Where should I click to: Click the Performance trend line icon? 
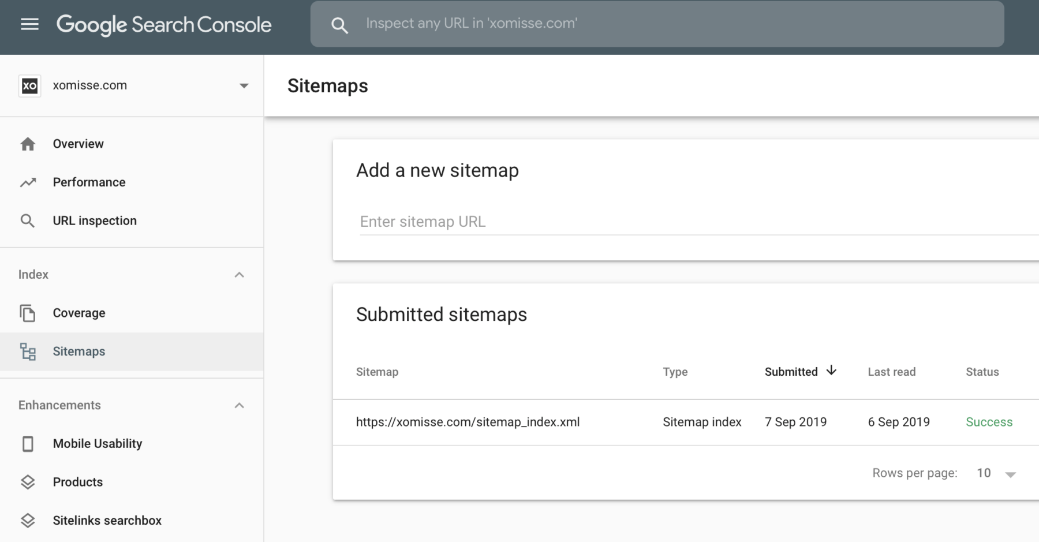point(28,182)
